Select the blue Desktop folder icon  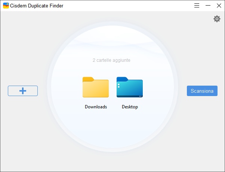130,87
